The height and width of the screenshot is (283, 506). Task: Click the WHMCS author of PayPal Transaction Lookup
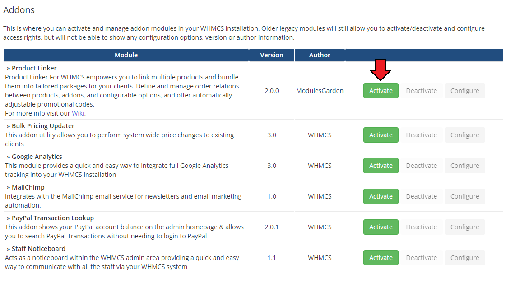(320, 227)
